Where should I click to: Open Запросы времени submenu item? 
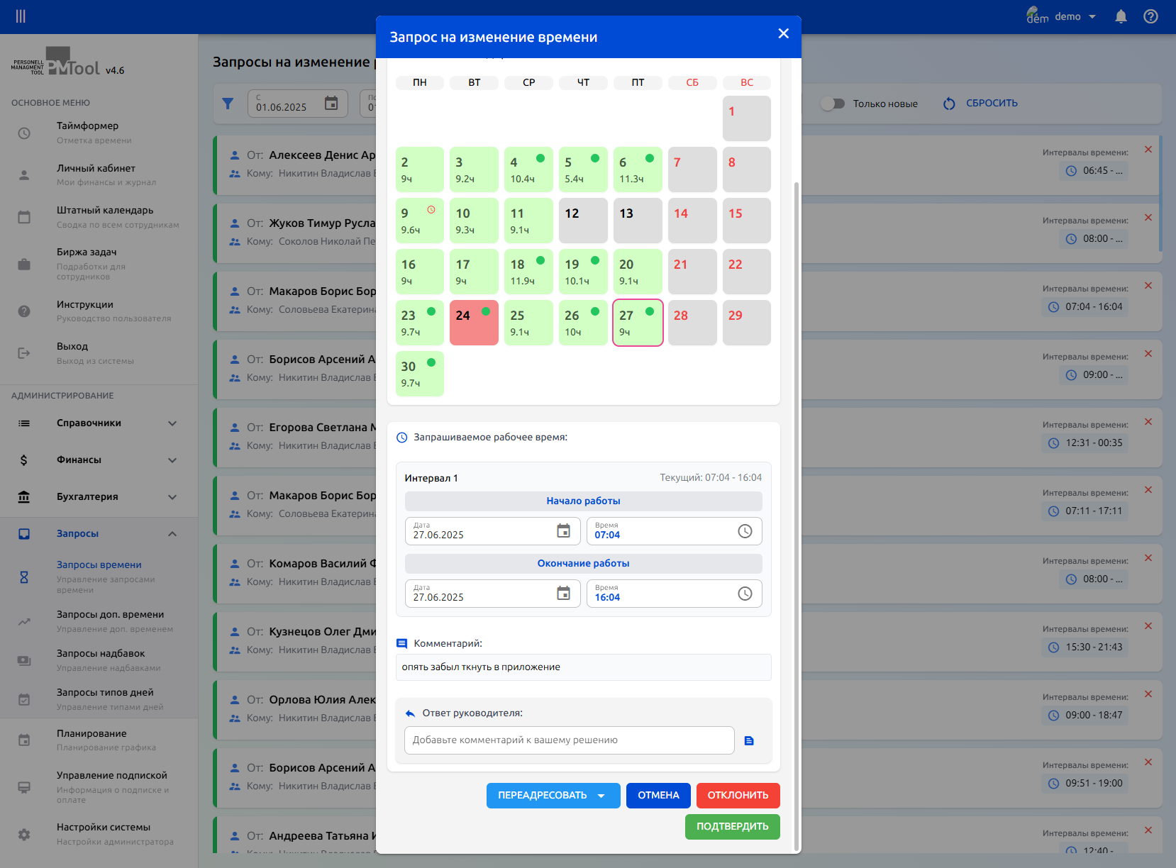coord(99,577)
